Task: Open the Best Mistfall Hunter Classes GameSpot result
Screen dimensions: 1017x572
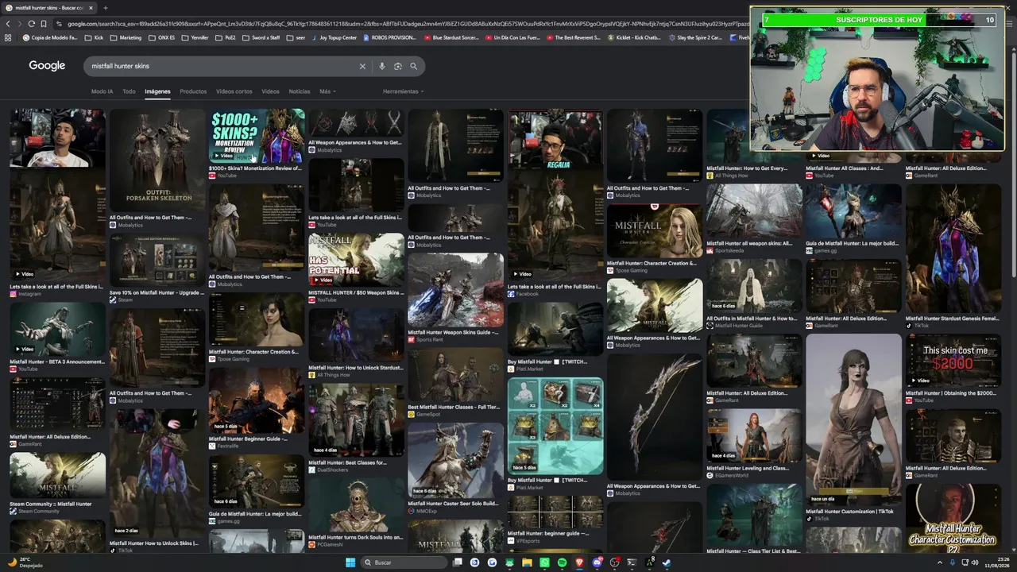Action: [x=455, y=375]
